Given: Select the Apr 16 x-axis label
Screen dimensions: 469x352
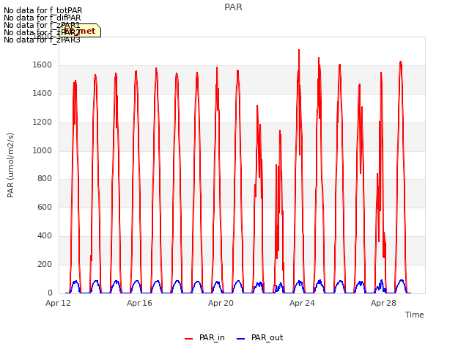Looking at the screenshot, I should (139, 303).
